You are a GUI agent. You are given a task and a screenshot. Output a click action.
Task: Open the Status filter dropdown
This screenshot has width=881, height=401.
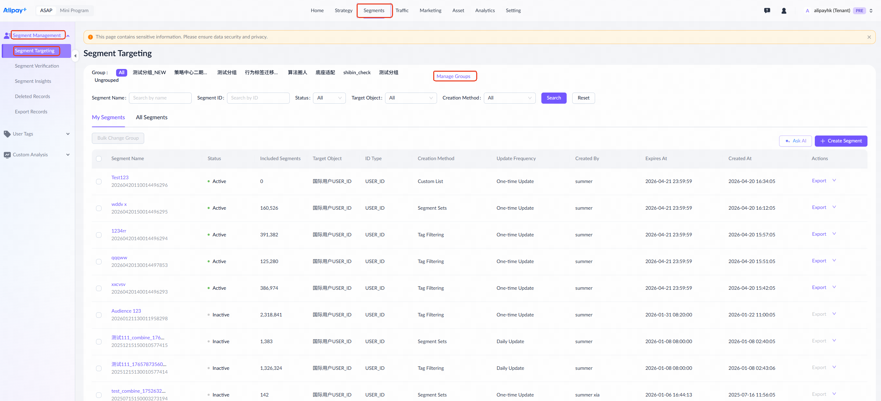[x=329, y=98]
